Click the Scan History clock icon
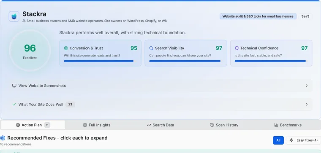Viewport: 321px width, 153px height. click(212, 125)
